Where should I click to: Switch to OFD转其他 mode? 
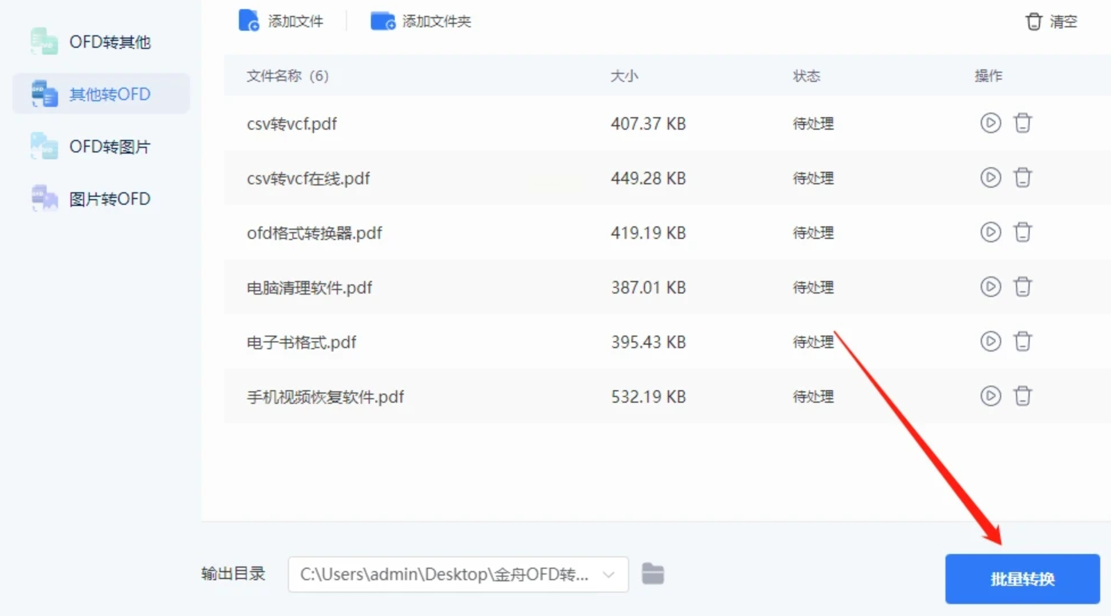[x=101, y=42]
